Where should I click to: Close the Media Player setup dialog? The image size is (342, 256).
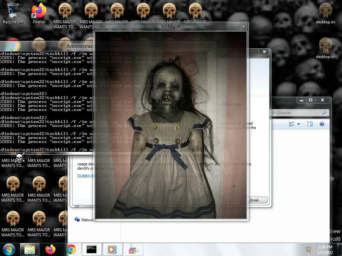point(265,52)
